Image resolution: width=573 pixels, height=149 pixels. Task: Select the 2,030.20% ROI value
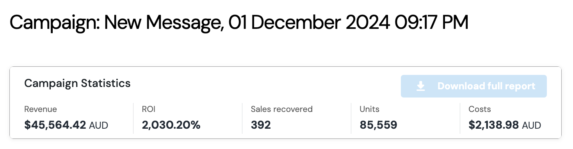coord(171,125)
